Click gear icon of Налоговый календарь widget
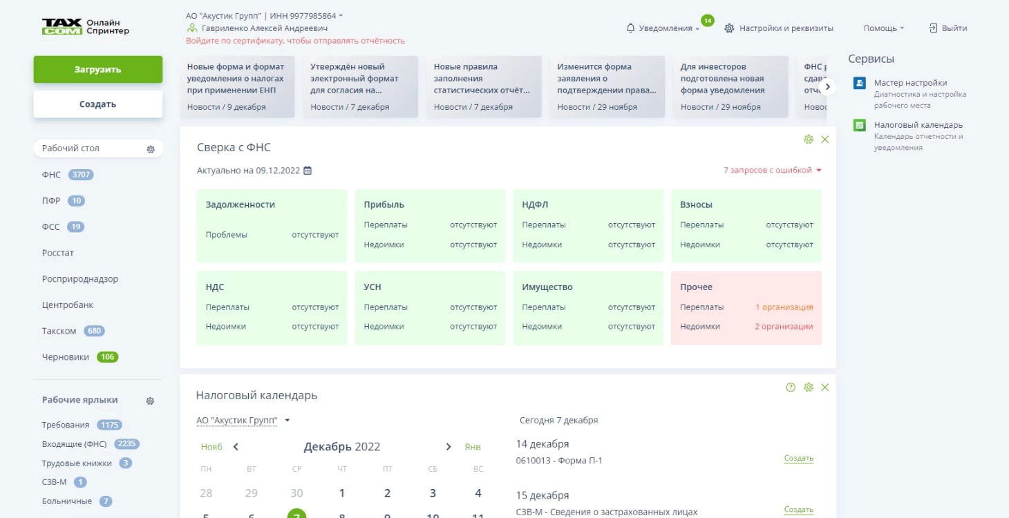This screenshot has width=1009, height=518. pyautogui.click(x=809, y=387)
